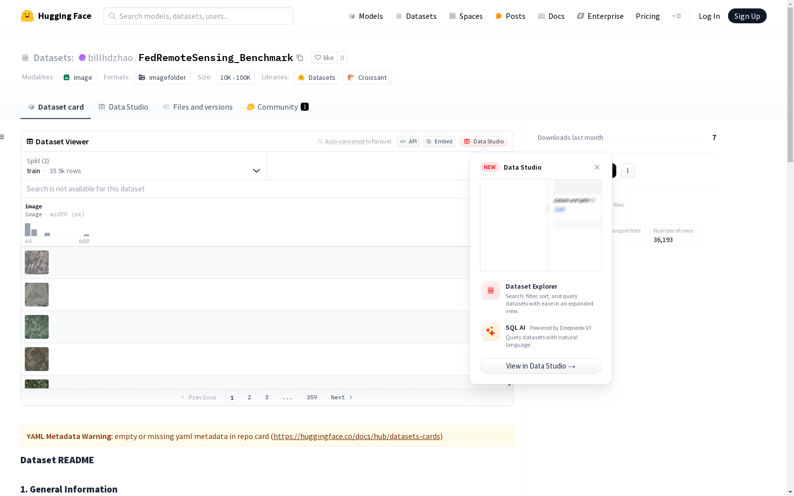Click the imagefolder format tag
794x496 pixels.
162,77
